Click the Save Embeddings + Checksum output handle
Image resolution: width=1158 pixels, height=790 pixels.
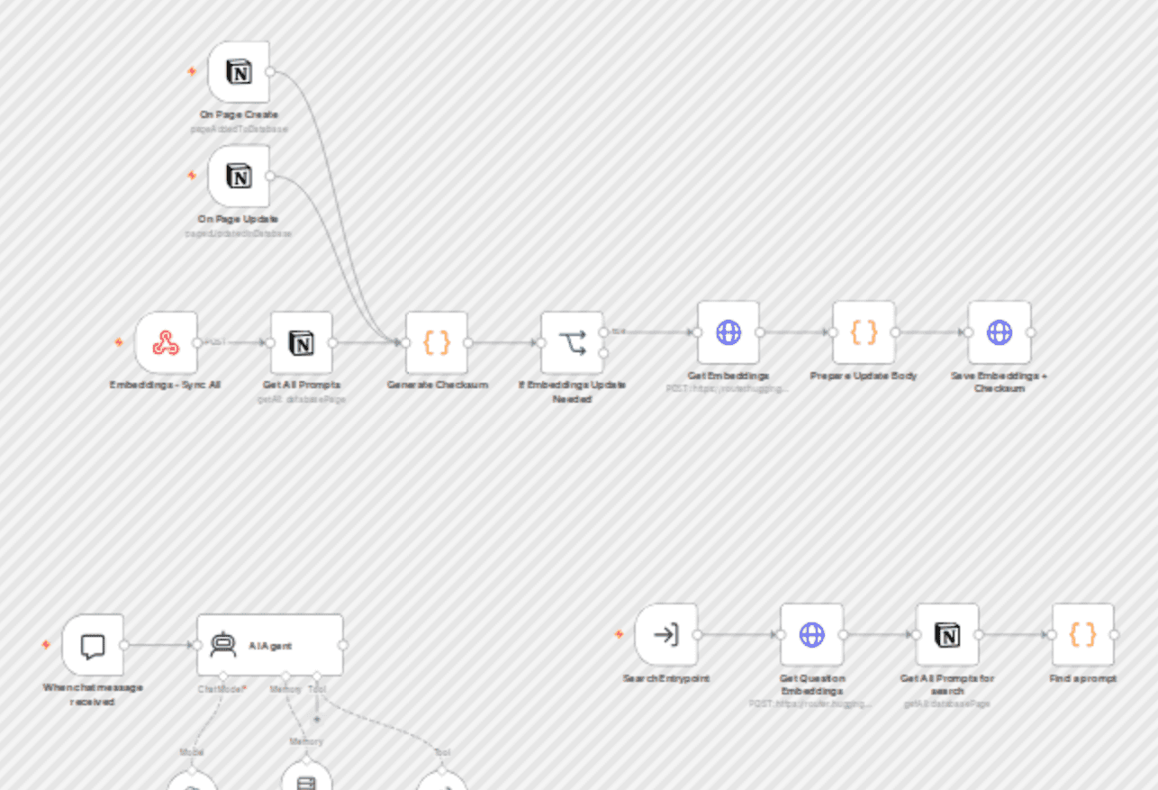pos(1030,332)
